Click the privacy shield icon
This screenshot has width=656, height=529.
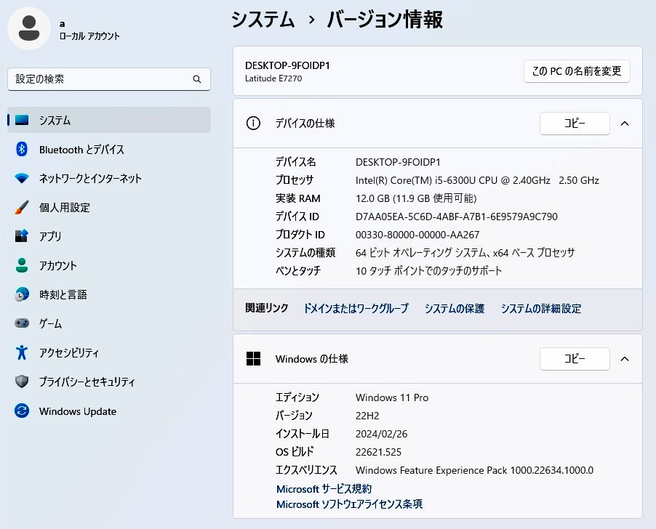tap(22, 381)
